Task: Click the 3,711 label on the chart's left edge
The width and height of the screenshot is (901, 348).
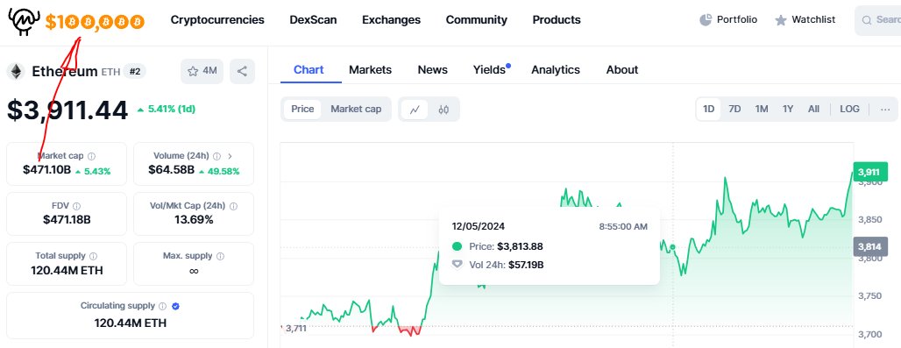Action: point(295,329)
